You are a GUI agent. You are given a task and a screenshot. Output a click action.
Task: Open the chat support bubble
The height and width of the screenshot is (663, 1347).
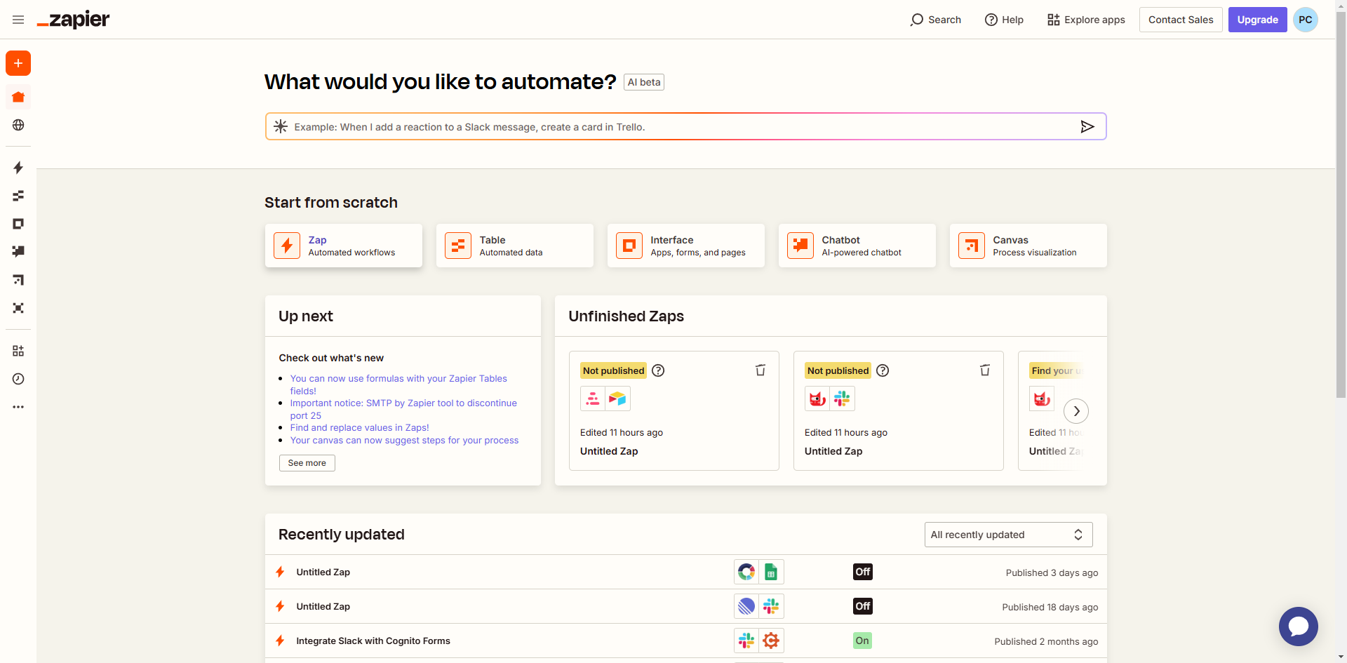[x=1298, y=626]
